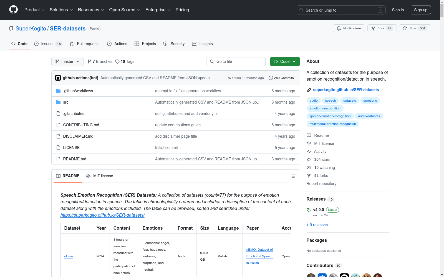
Task: Click the repository book icon beside SuperKogito
Action: (x=11, y=29)
